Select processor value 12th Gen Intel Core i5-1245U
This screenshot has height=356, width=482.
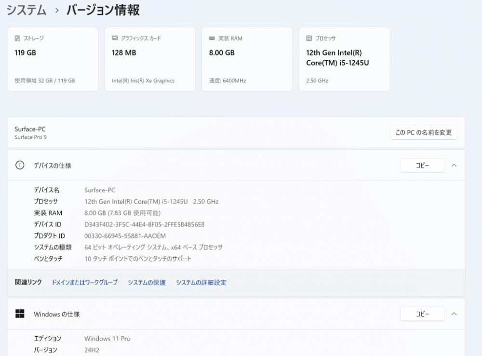pos(151,201)
